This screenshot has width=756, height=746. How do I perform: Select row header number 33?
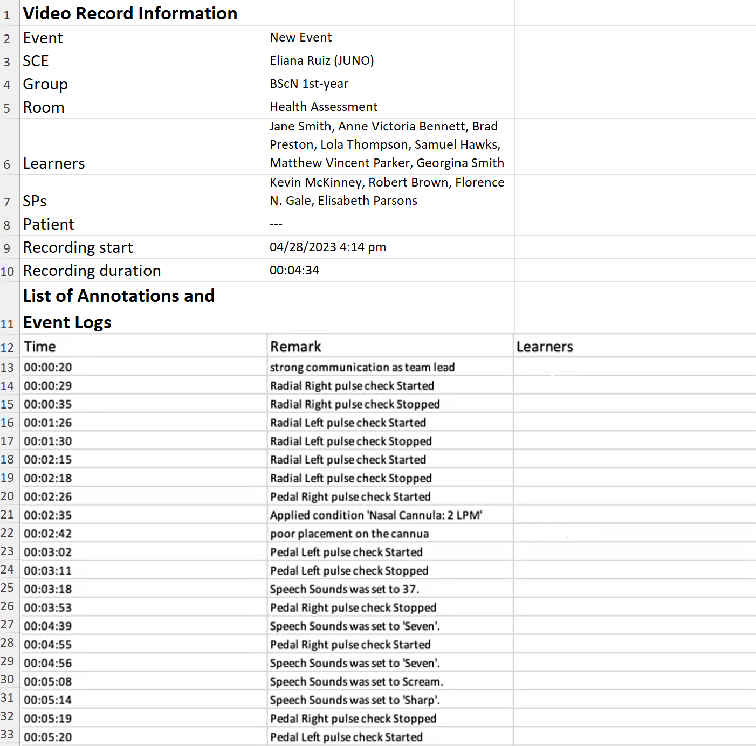pyautogui.click(x=7, y=735)
